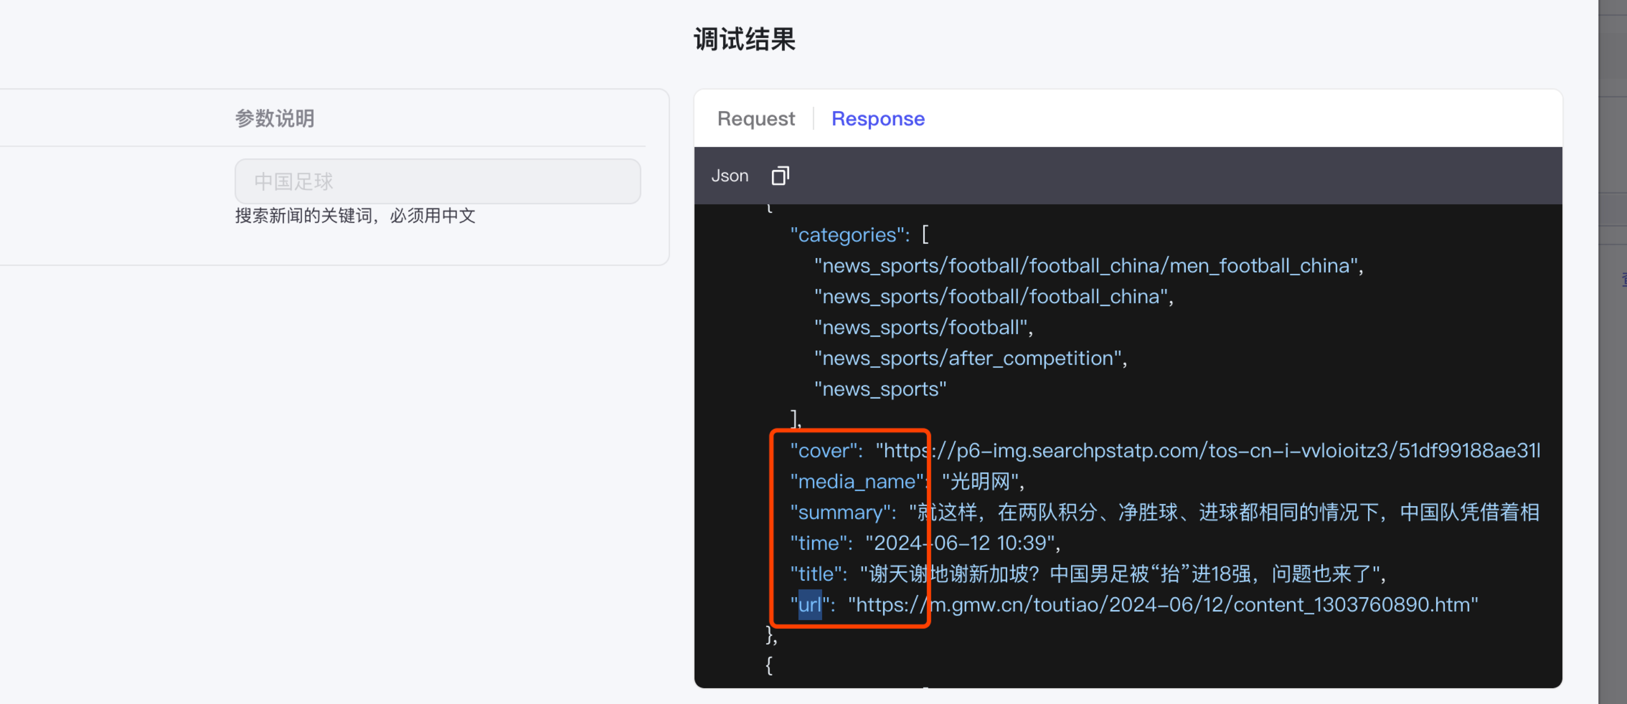Click the 搜索新闻的关键词 description text

pos(355,215)
